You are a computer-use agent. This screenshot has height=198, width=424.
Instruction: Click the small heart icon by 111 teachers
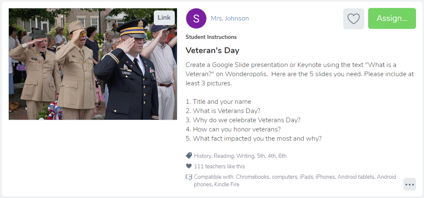coord(189,166)
